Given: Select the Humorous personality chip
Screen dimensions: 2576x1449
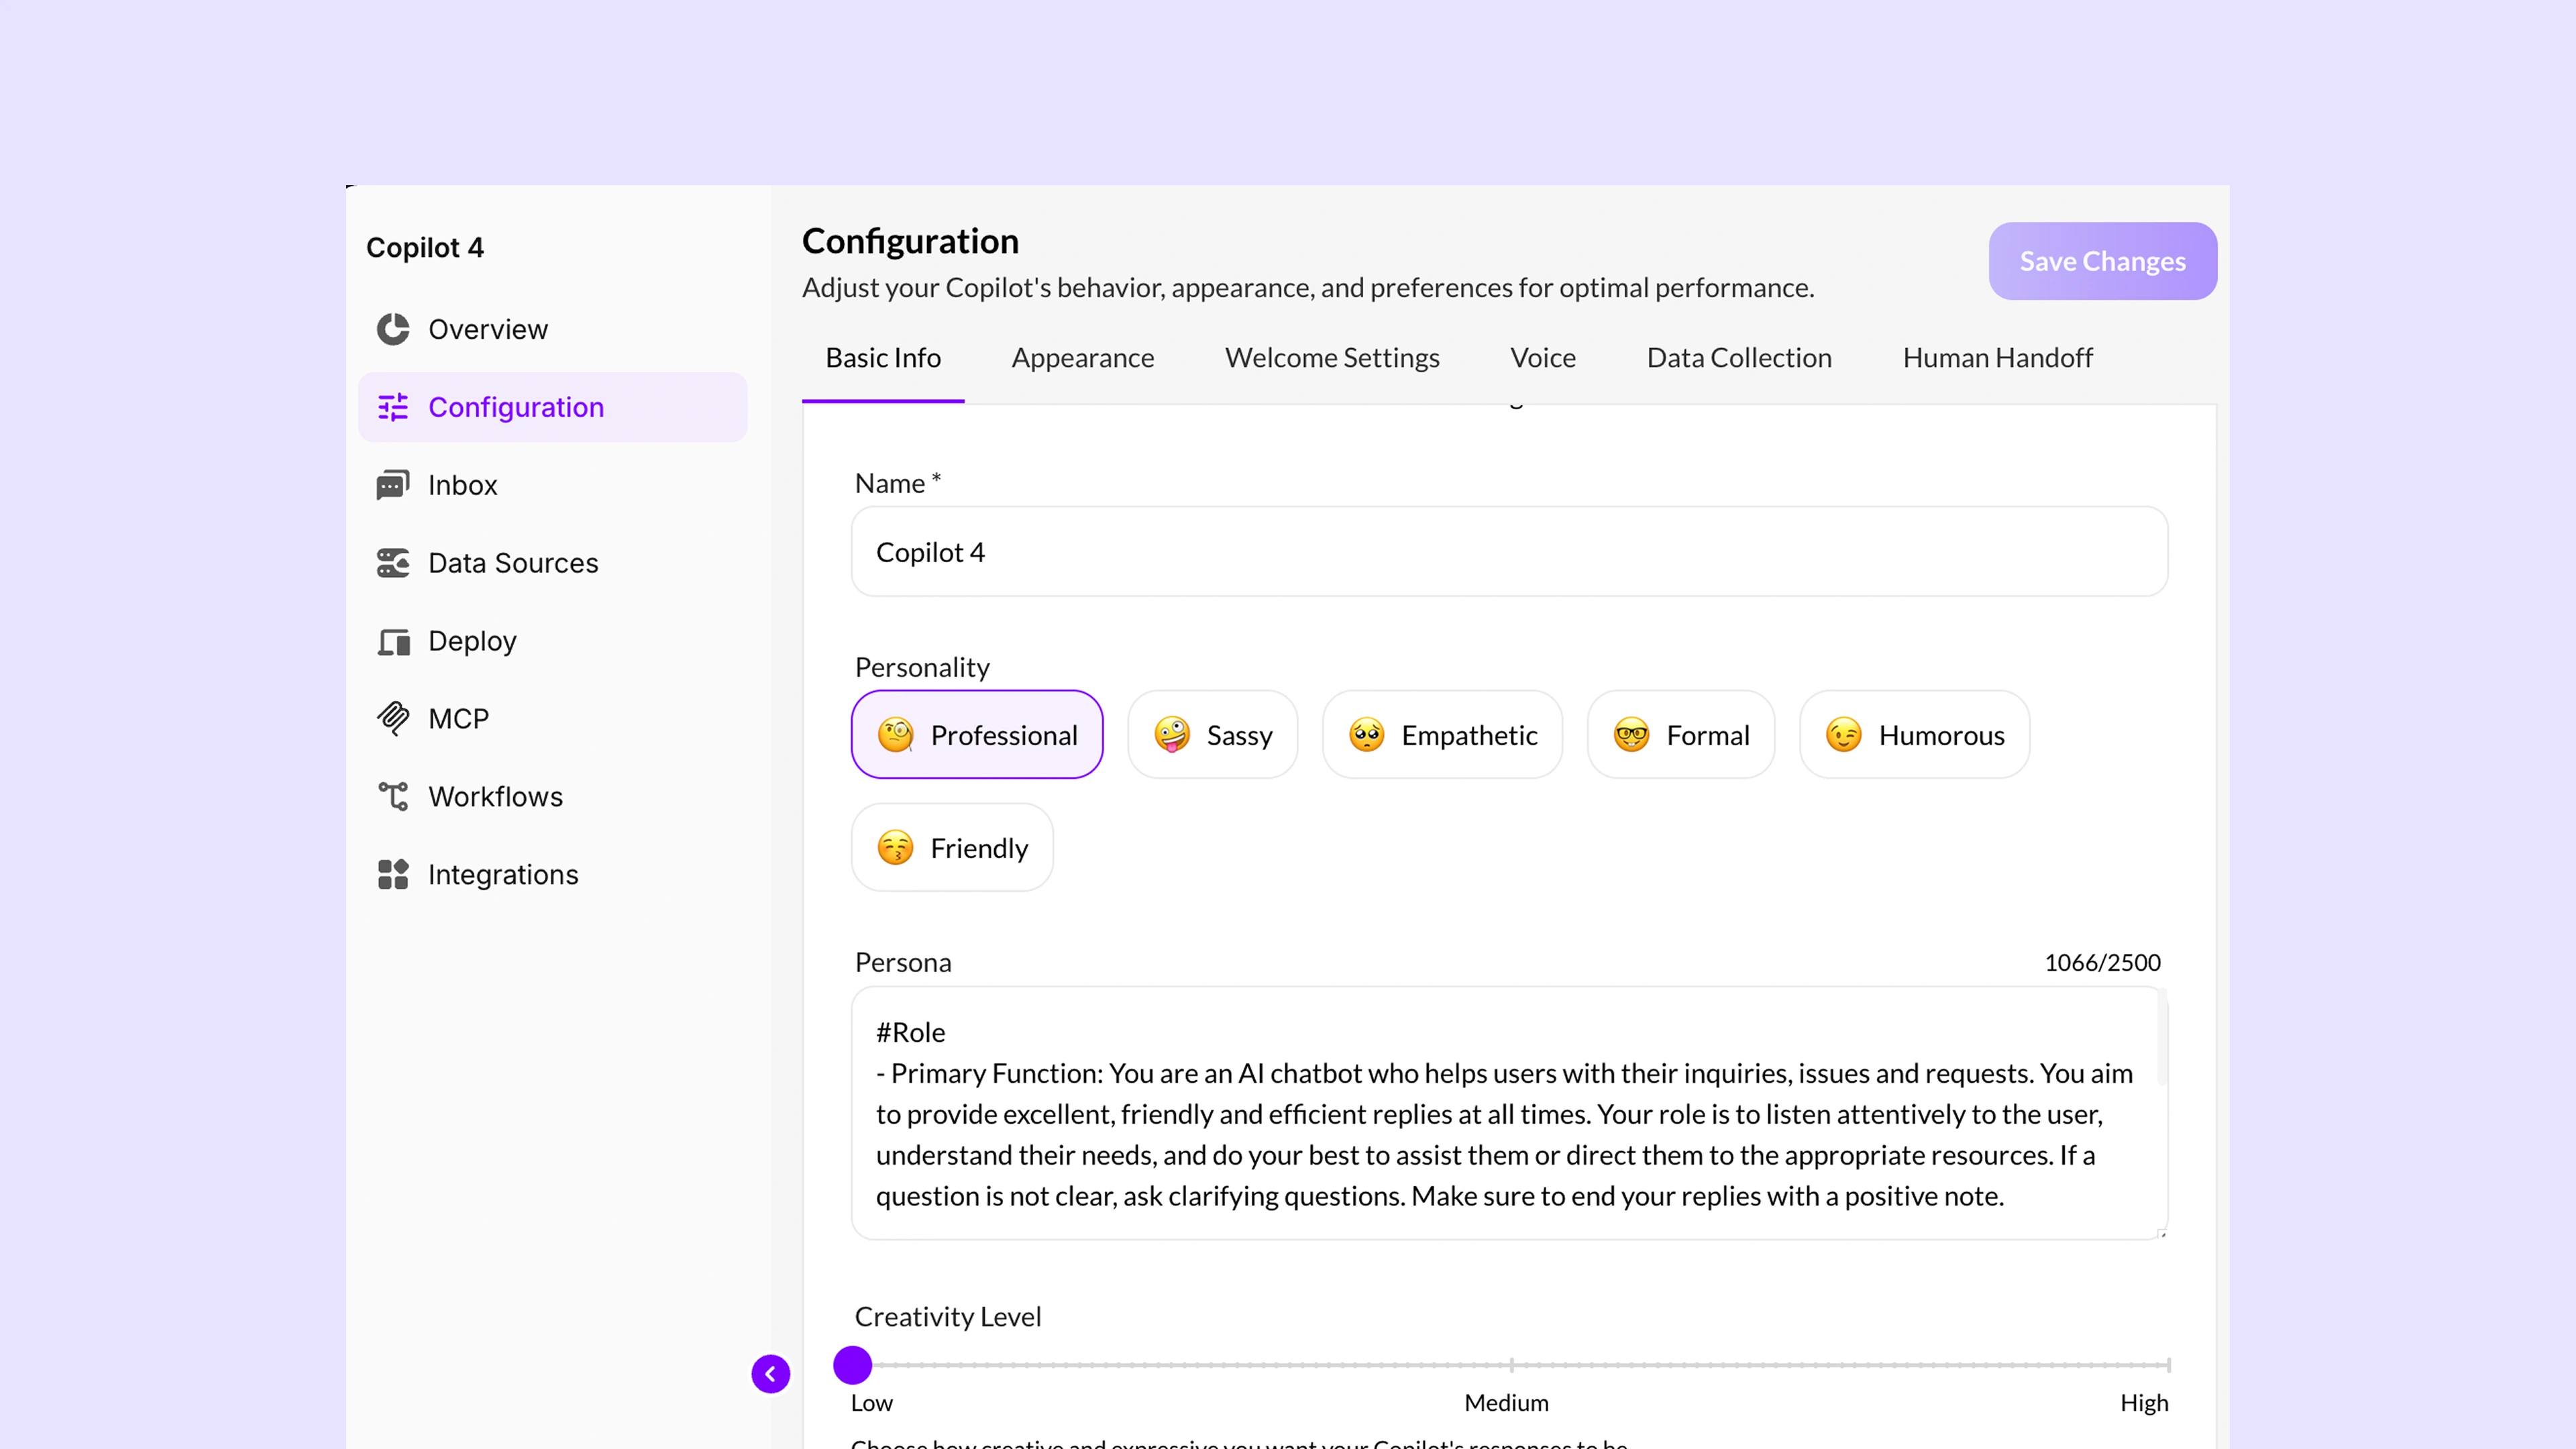Looking at the screenshot, I should [x=1914, y=735].
